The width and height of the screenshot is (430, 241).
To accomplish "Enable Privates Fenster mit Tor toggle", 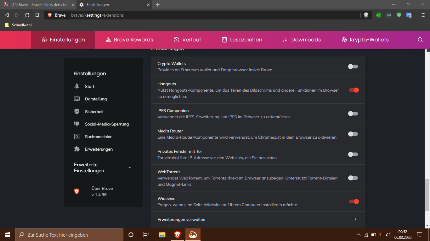I will click(x=353, y=154).
